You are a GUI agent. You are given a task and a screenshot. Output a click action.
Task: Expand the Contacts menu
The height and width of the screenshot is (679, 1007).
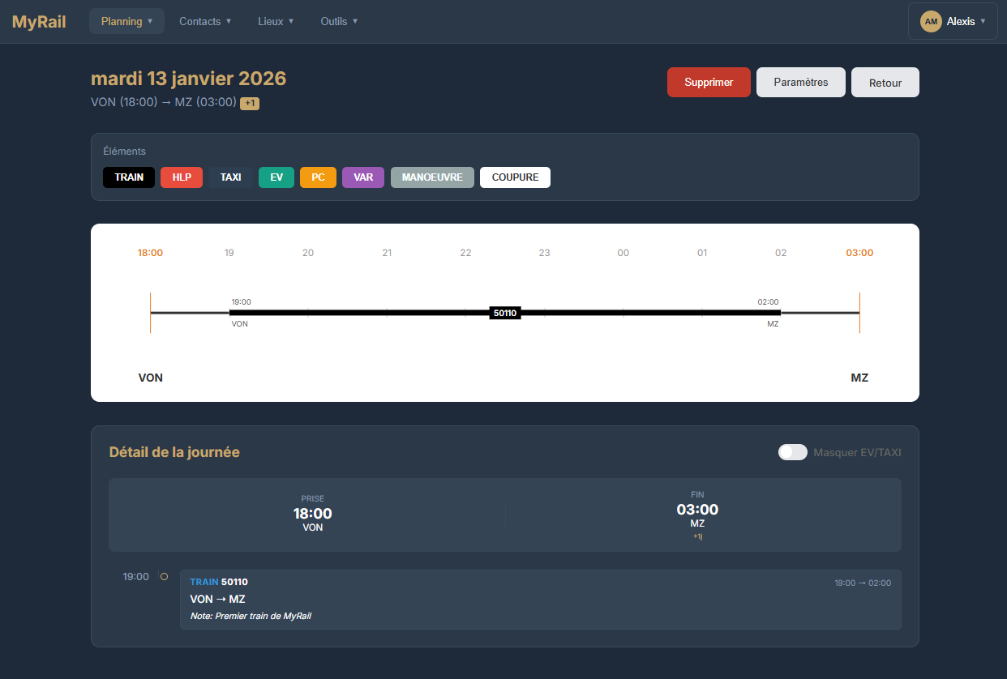(205, 22)
